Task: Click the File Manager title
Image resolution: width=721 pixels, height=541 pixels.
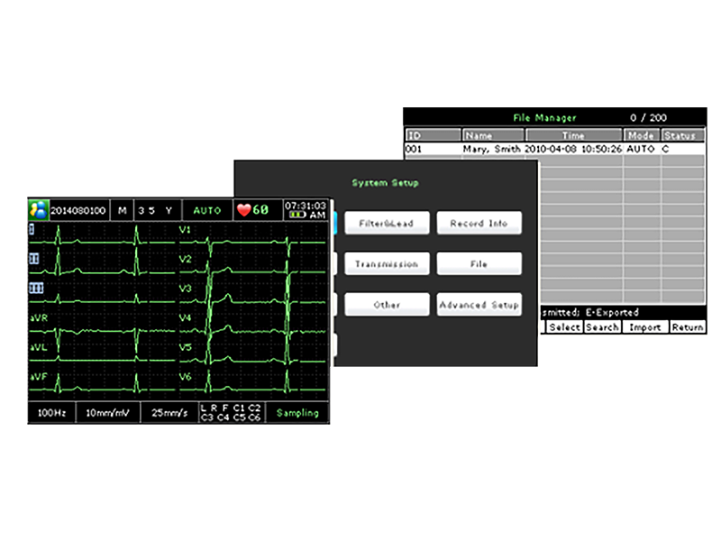Action: [544, 118]
